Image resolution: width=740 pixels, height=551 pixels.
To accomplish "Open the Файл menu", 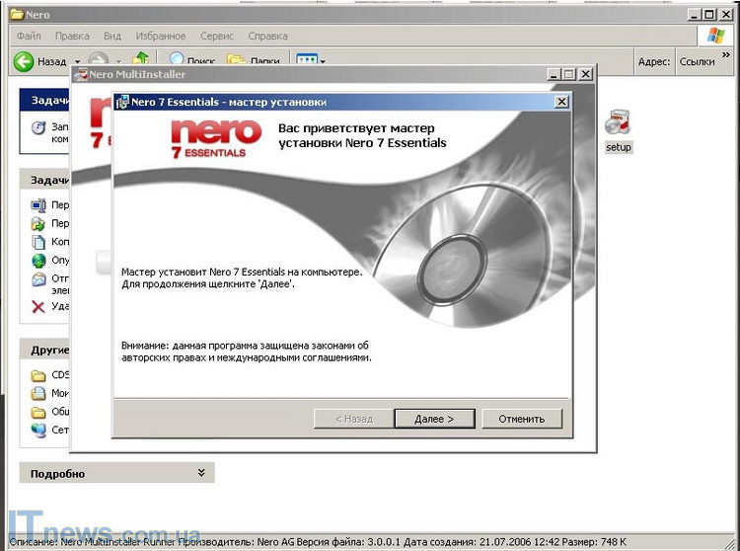I will (29, 36).
